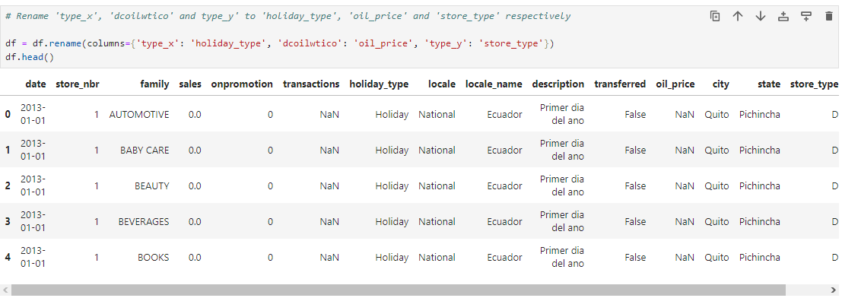Select the 'city' column header
This screenshot has width=842, height=298.
pyautogui.click(x=720, y=84)
